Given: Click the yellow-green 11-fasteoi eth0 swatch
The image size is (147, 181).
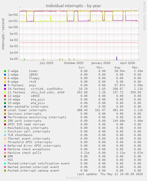Looking at the screenshot, I should point(5,92).
